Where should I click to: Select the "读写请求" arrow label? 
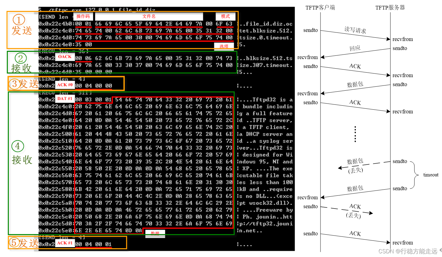coord(355,30)
